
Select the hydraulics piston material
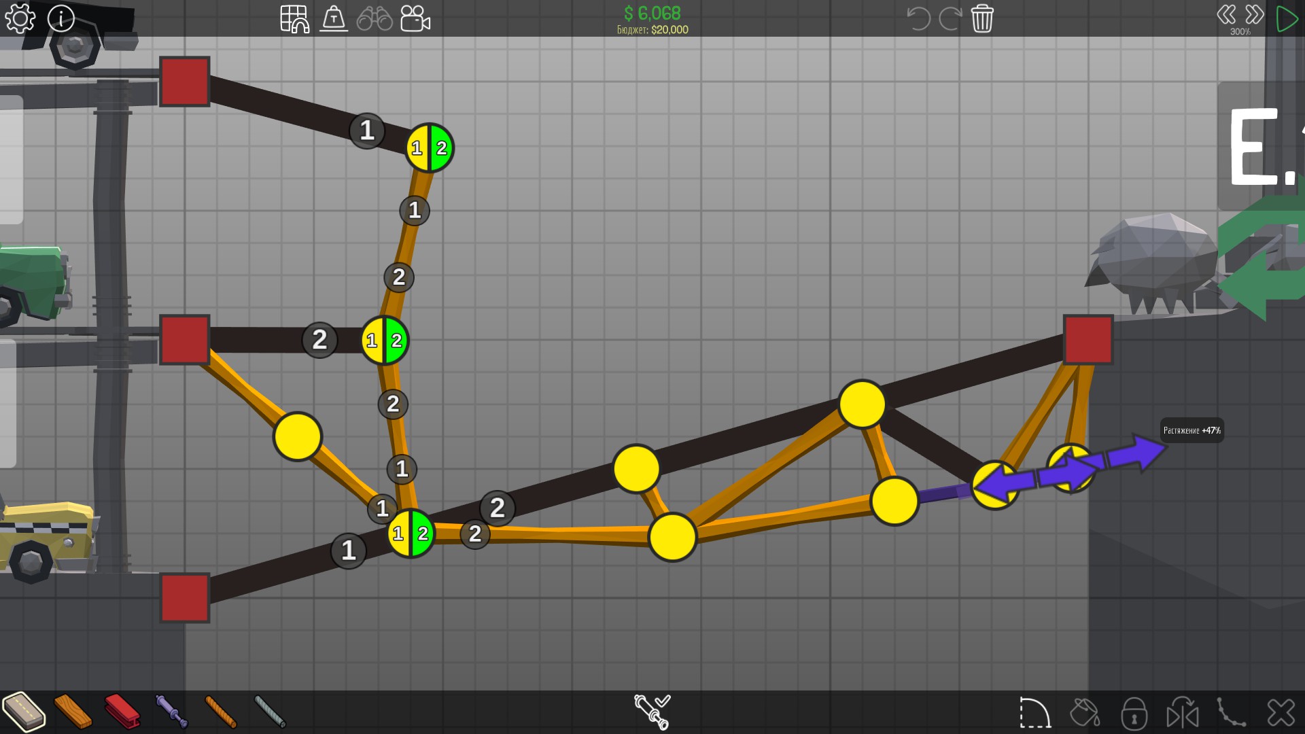click(x=171, y=712)
